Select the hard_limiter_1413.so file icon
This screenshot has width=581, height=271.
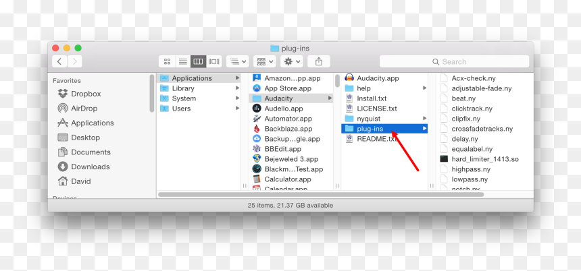(444, 159)
